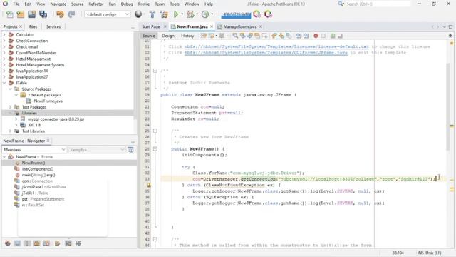Click the Debug Project toolbar icon
The image size is (456, 257).
pos(190,14)
